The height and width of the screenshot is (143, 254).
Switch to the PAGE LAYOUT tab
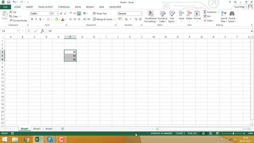click(x=46, y=7)
